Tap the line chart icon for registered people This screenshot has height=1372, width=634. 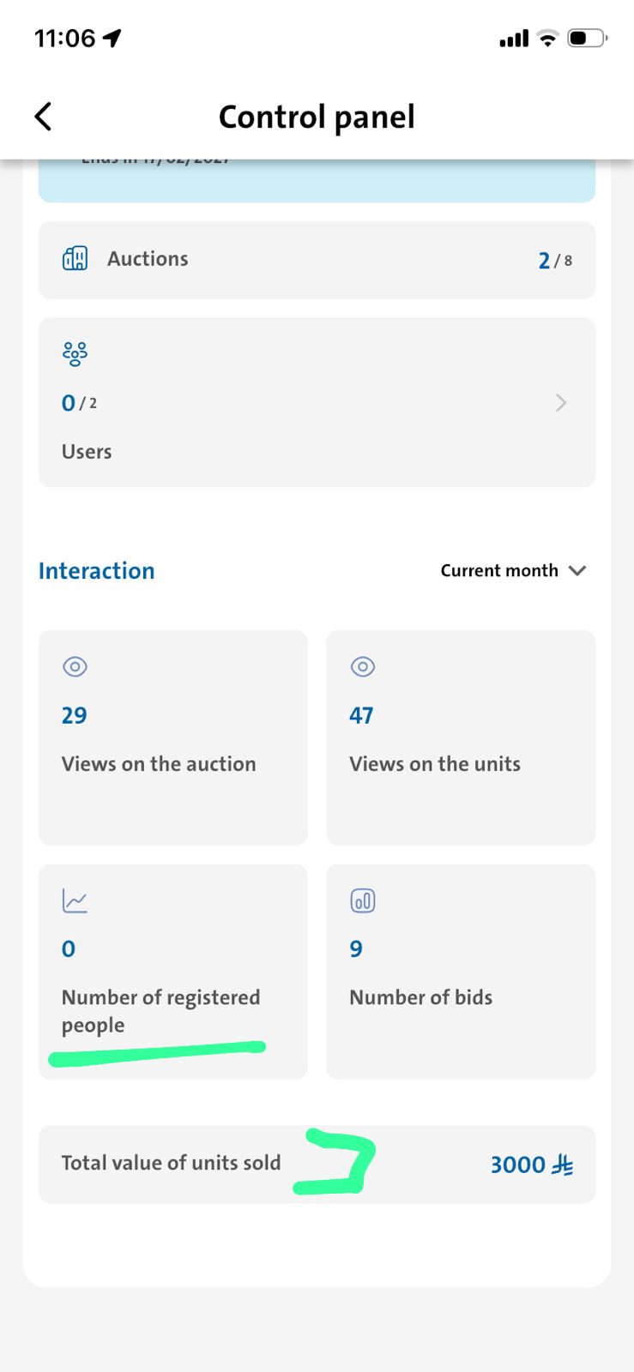pos(75,900)
